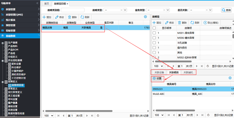Tick the checkbox beside 冲孔故障
The image size is (234, 118).
click(x=154, y=43)
